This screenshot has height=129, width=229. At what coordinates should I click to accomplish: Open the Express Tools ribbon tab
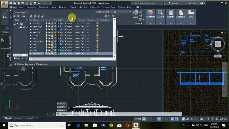109,7
